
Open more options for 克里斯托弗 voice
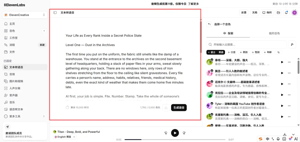(289, 116)
